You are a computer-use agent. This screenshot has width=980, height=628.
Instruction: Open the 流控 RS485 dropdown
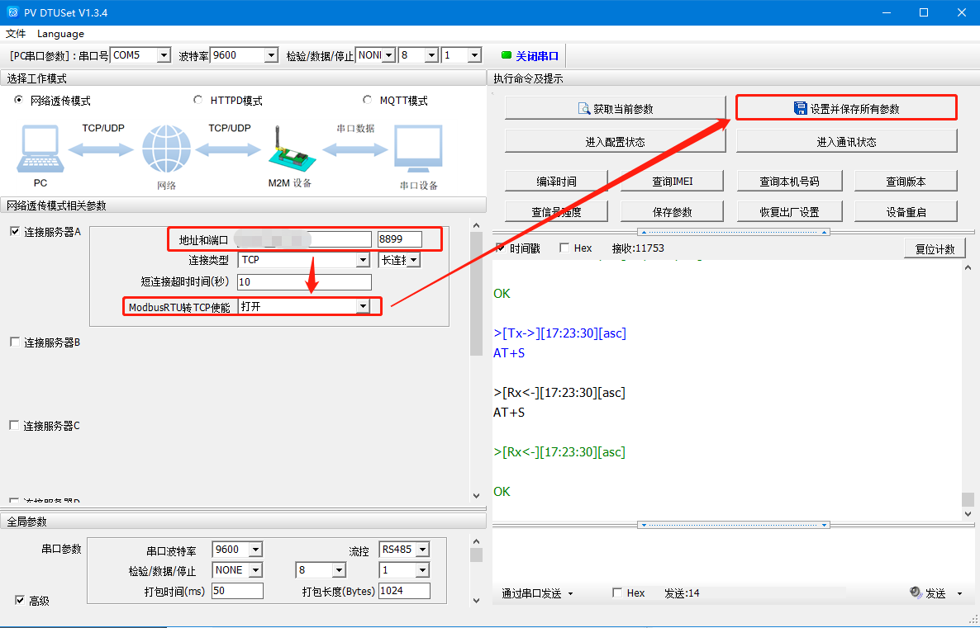click(x=421, y=550)
